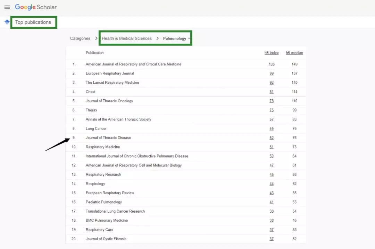The image size is (375, 249).
Task: Open h5-index 108 for American Journal
Action: coord(272,64)
